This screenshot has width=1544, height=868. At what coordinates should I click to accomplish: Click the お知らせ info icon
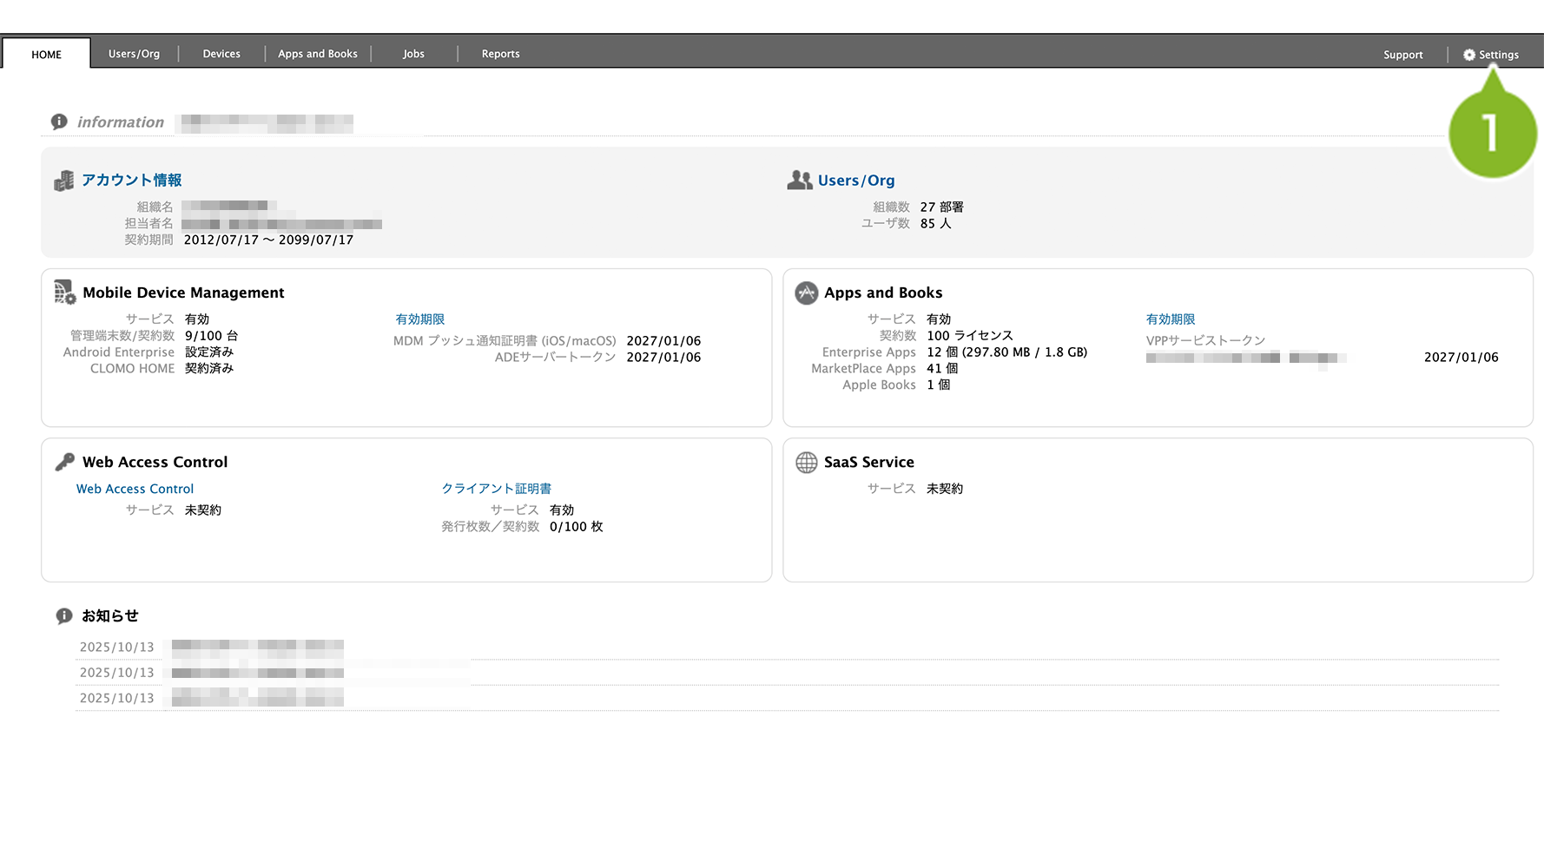pyautogui.click(x=64, y=616)
